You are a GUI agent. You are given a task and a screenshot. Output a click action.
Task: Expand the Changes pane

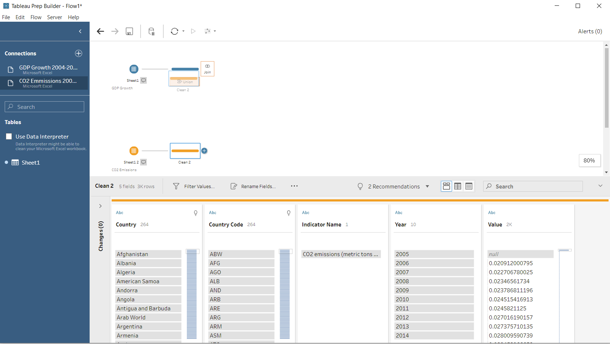click(100, 206)
